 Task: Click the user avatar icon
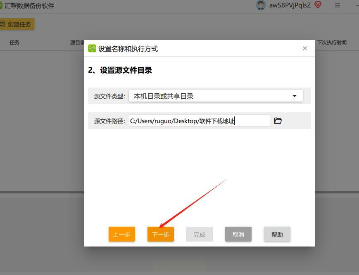[x=261, y=5]
